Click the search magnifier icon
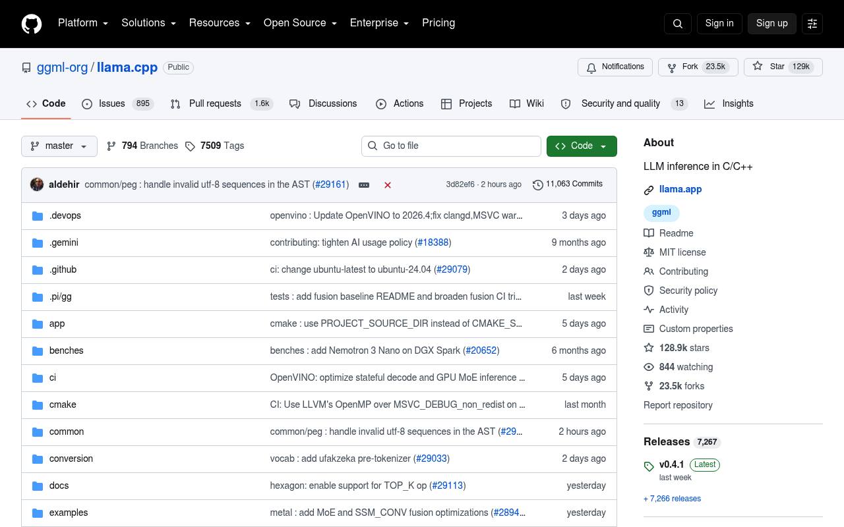 pos(678,24)
